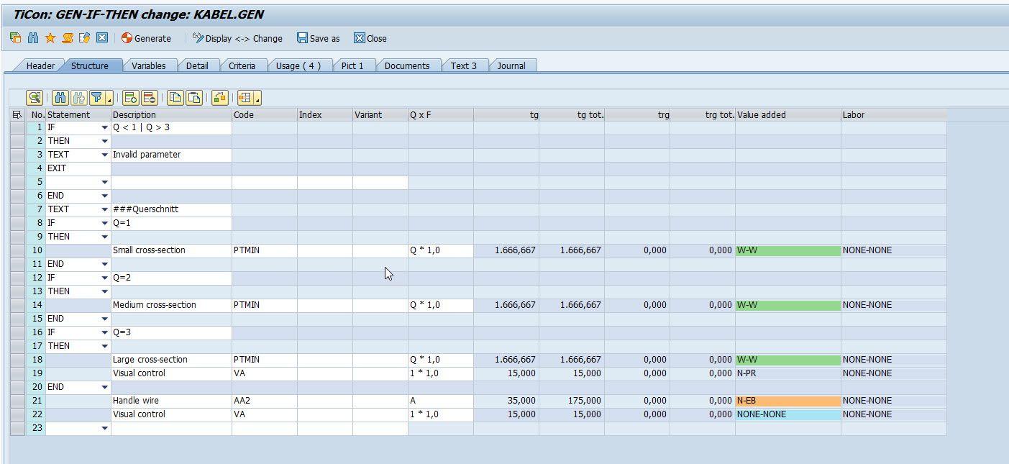The width and height of the screenshot is (1009, 464).
Task: Click the Details magnifier icon in the grid toolbar
Action: click(34, 98)
